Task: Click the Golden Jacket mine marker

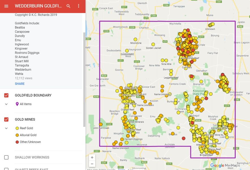Action: 153,44
